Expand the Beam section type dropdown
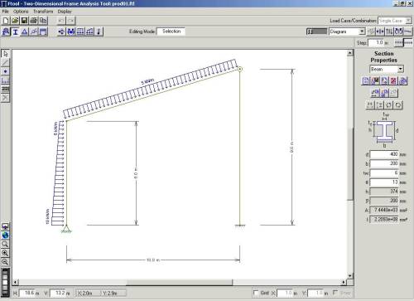414x301 pixels. [x=387, y=69]
